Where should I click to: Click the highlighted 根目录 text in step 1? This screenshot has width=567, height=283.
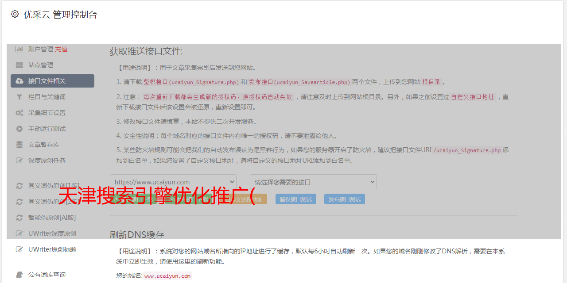431,82
